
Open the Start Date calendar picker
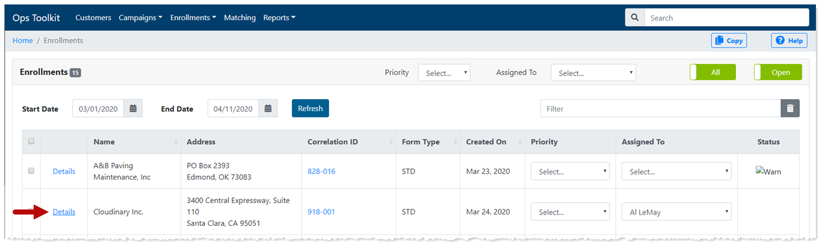tap(133, 109)
